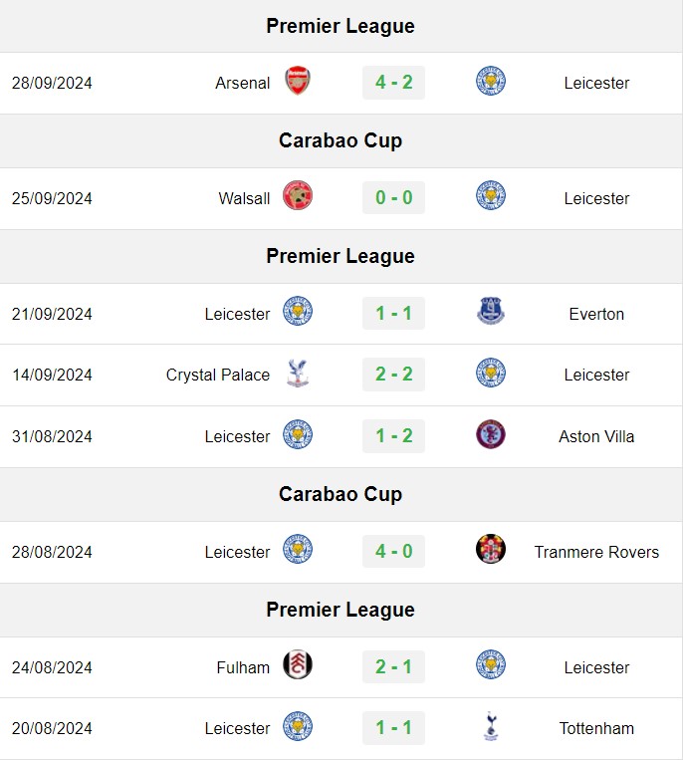Open the 2 - 2 Crystal Palace score

(x=394, y=375)
